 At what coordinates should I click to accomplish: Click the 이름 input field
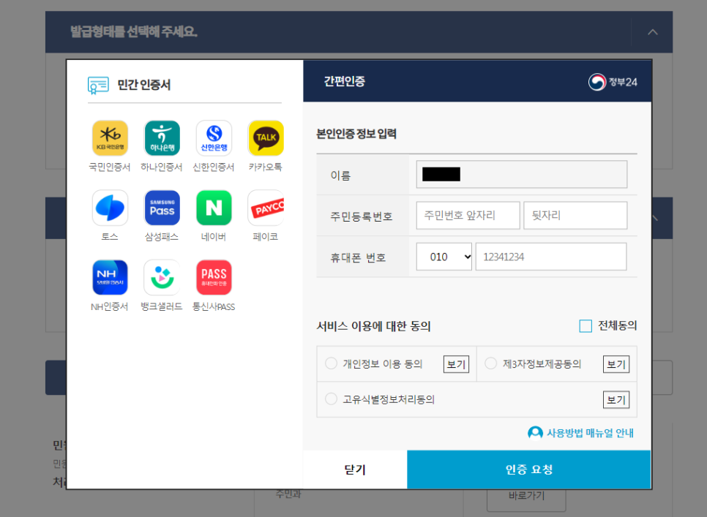[x=522, y=174]
